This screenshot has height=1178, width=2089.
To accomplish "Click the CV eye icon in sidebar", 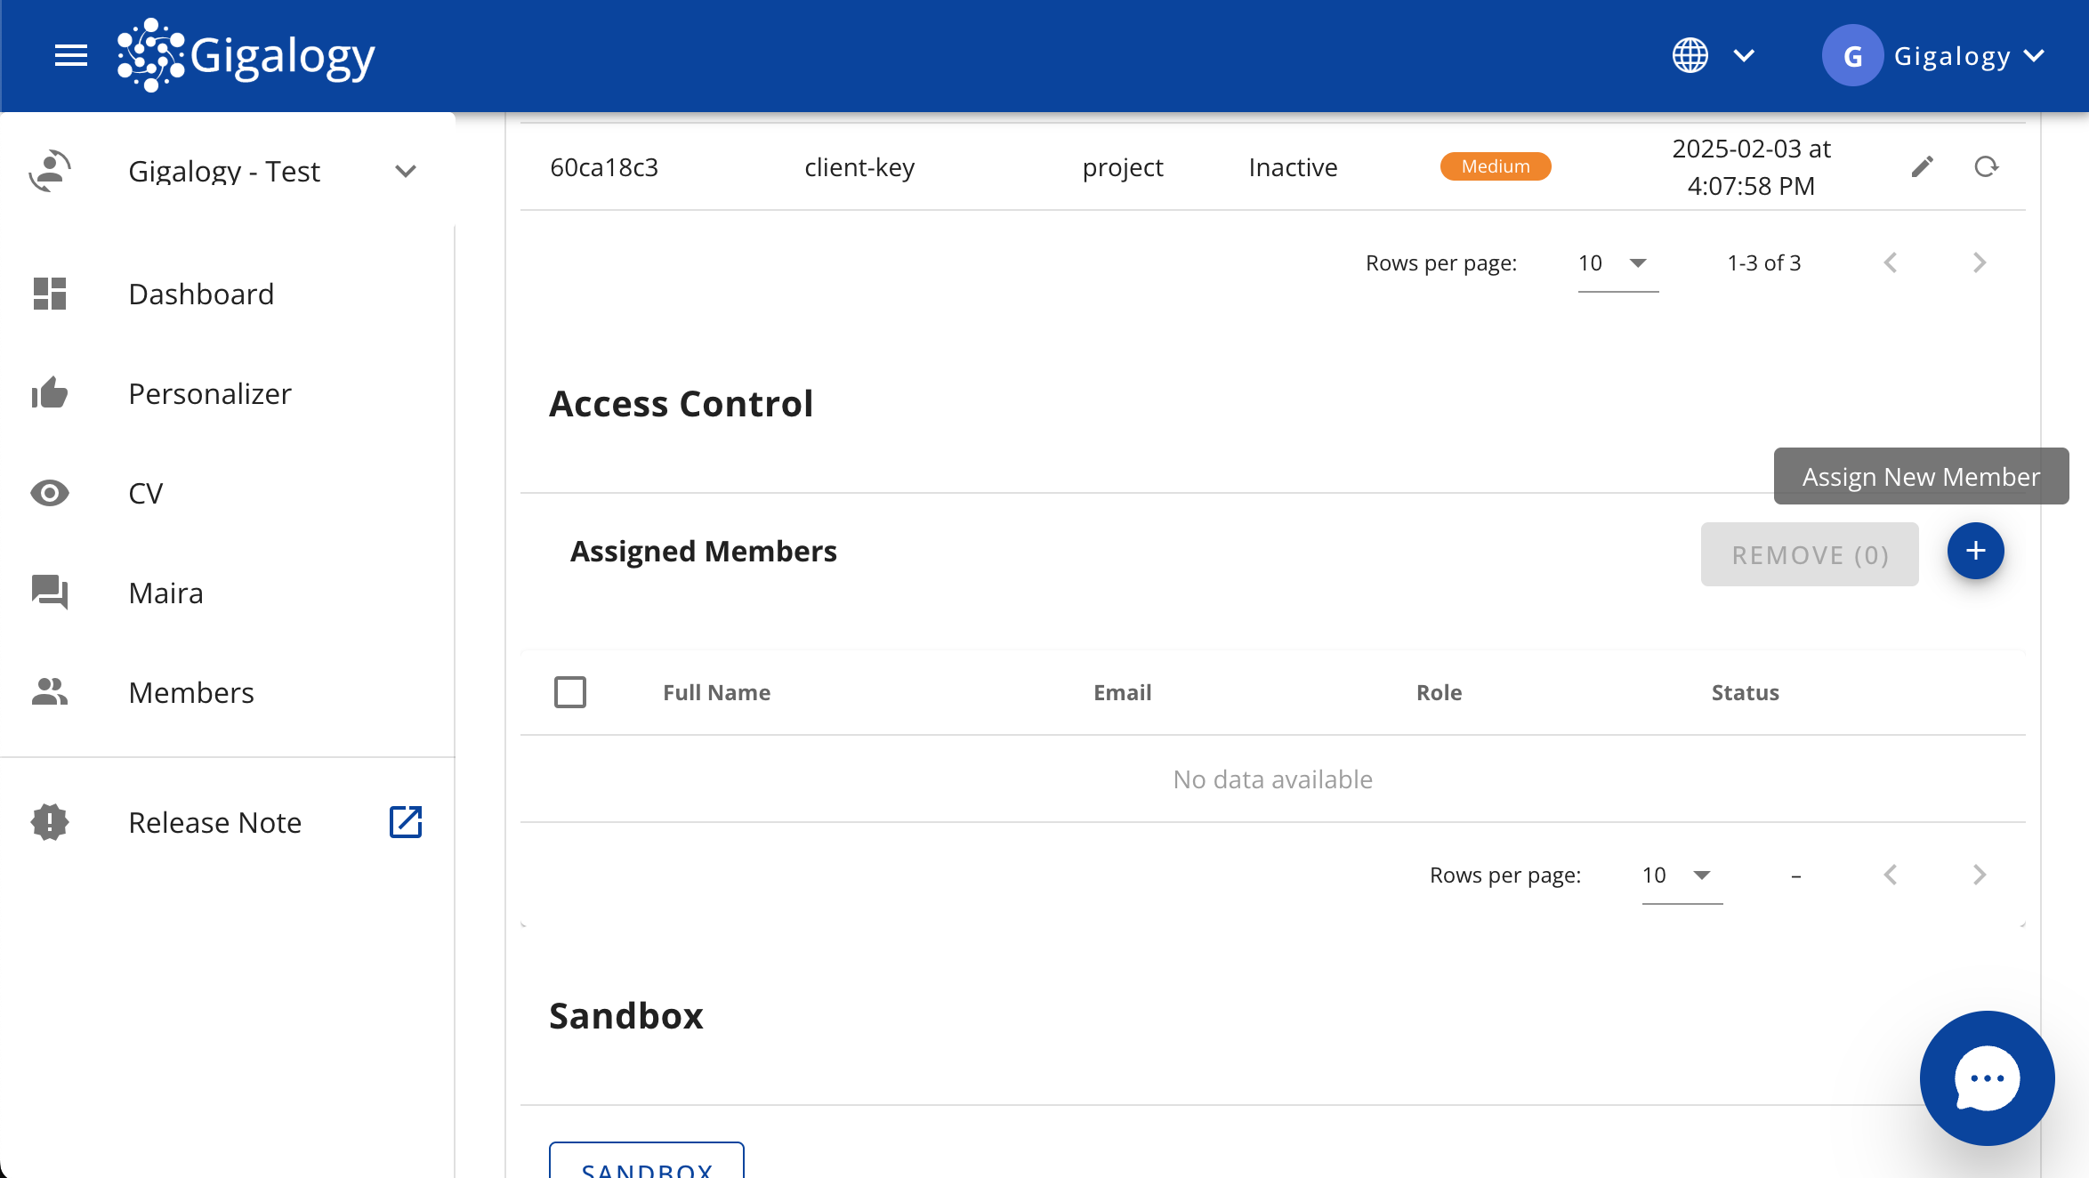I will pos(49,493).
